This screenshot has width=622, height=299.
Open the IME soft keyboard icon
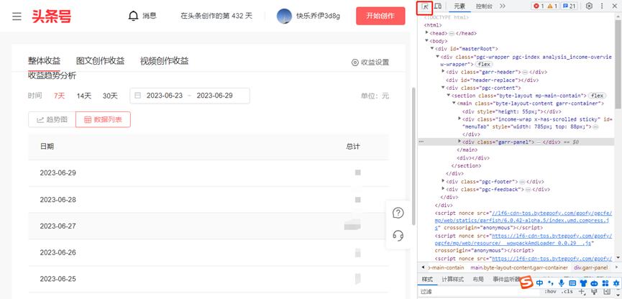tap(572, 282)
